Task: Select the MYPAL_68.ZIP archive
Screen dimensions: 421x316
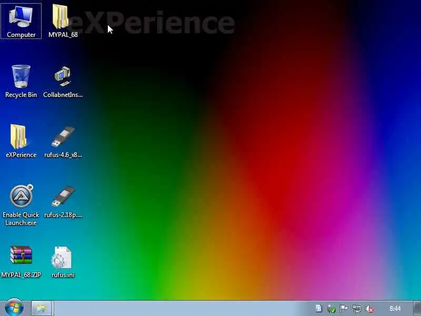Action: click(21, 262)
